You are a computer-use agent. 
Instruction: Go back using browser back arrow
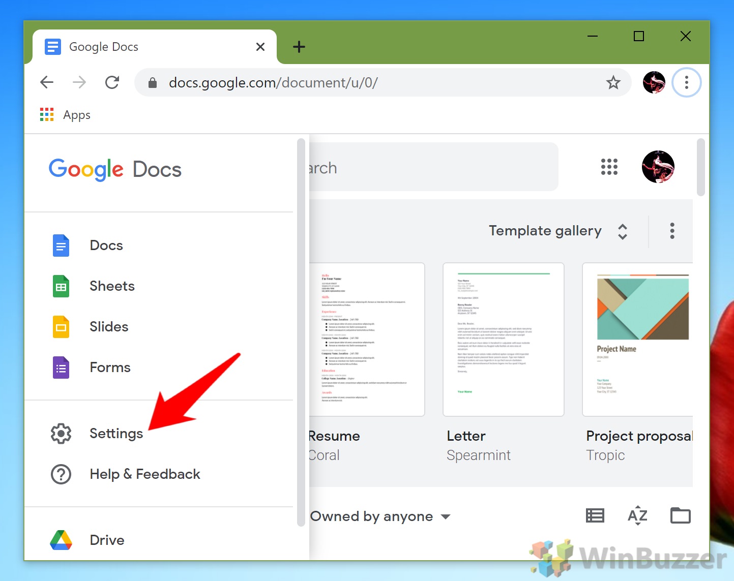click(x=47, y=82)
